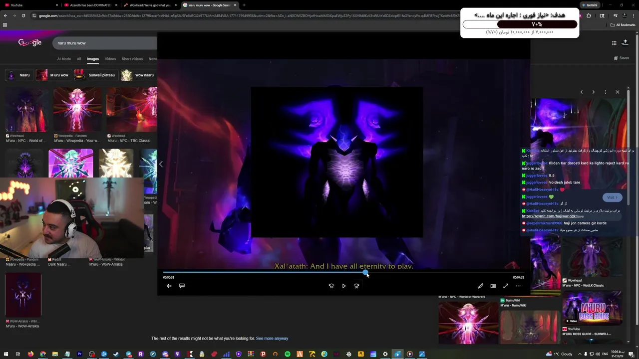This screenshot has height=359, width=639.
Task: Skip forward in the video player
Action: pos(356,286)
